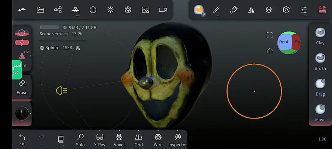Click the 1.90 version number
Image resolution: width=332 pixels, height=149 pixels.
322,139
